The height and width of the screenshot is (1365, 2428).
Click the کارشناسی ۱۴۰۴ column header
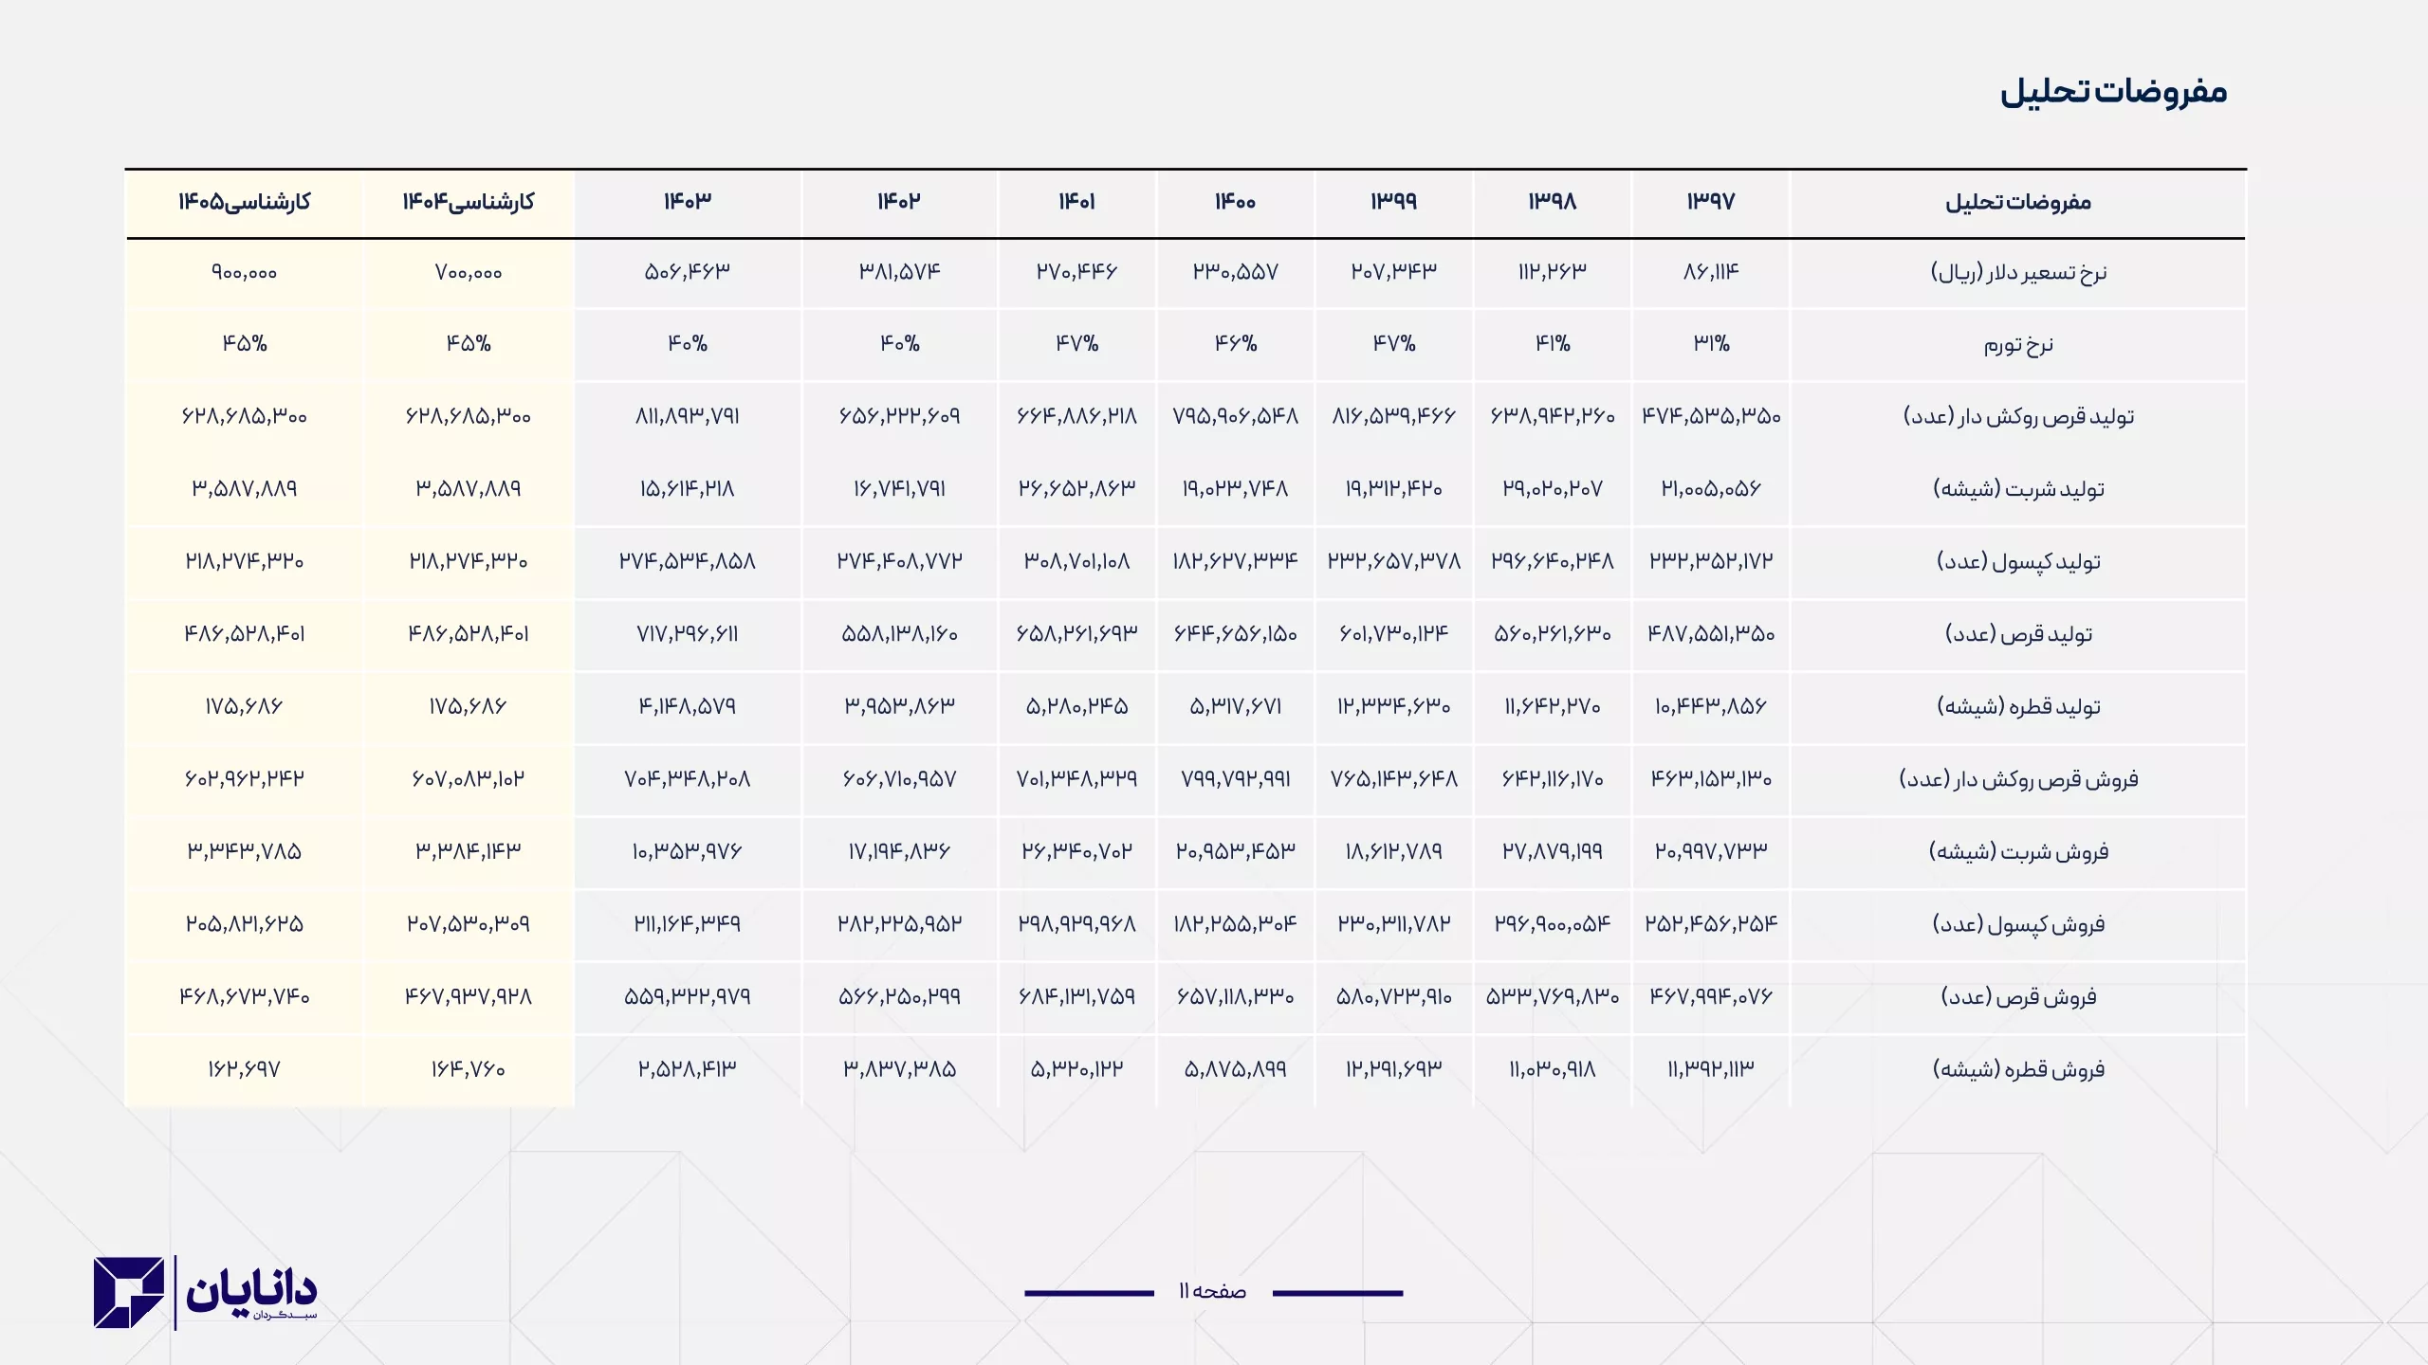click(469, 202)
